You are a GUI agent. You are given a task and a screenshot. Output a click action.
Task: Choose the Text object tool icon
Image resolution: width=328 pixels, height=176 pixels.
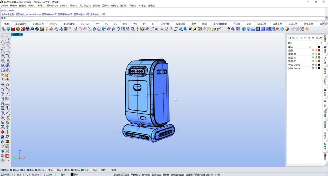pos(2,94)
